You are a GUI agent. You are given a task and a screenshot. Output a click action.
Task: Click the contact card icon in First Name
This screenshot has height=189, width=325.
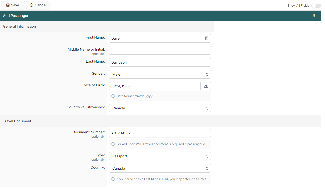[x=206, y=38]
